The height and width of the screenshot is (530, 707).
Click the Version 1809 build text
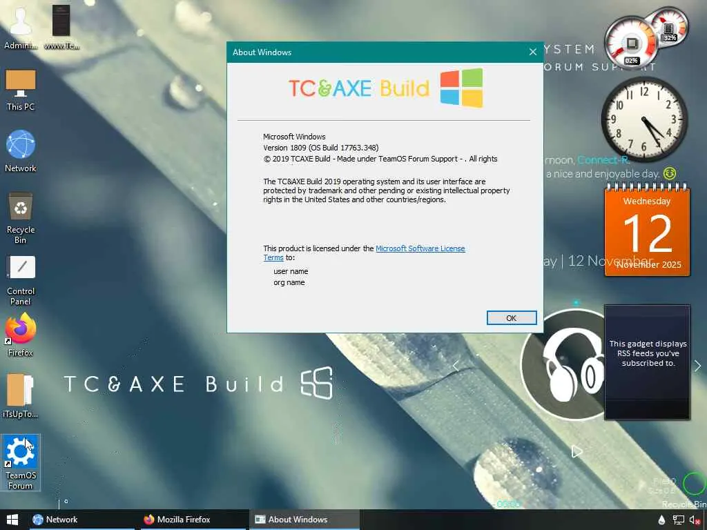[x=320, y=148]
